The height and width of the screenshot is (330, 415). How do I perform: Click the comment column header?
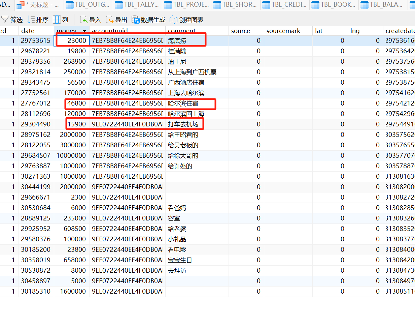coord(182,31)
